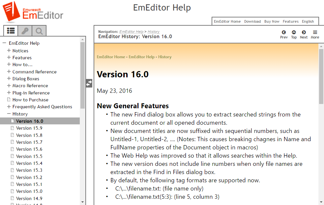Click the EmEditor Help page title
Screen dimensions: 324x205
click(162, 8)
